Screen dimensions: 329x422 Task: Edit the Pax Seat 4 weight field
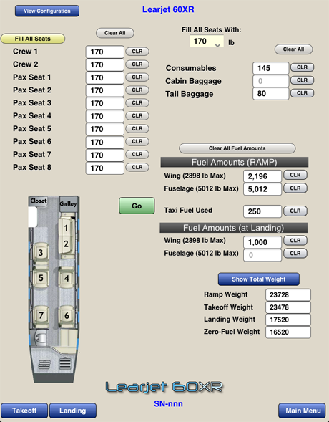(x=104, y=116)
